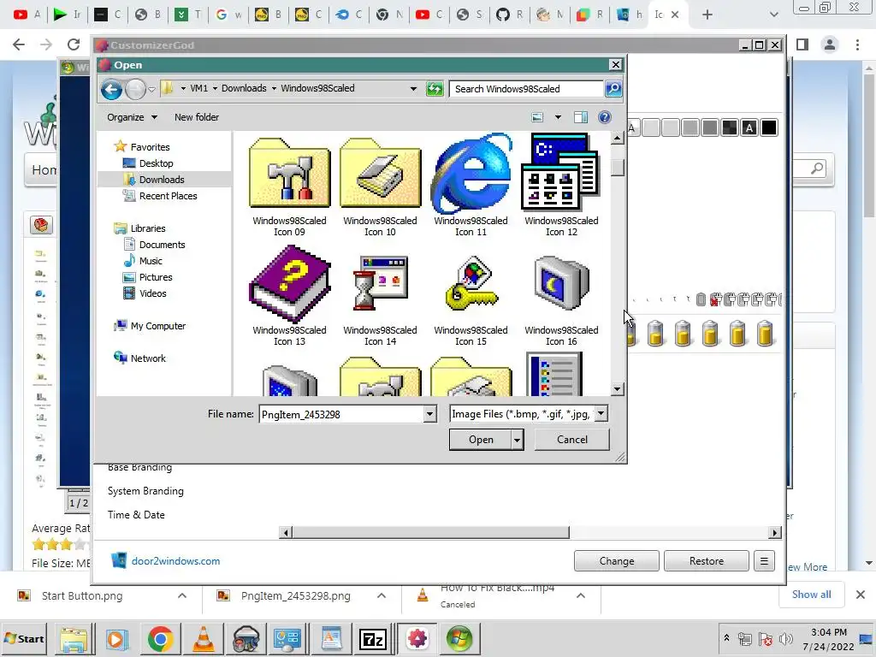Open the Chrome tab search chevron
Viewport: 876px width, 657px height.
click(x=773, y=15)
